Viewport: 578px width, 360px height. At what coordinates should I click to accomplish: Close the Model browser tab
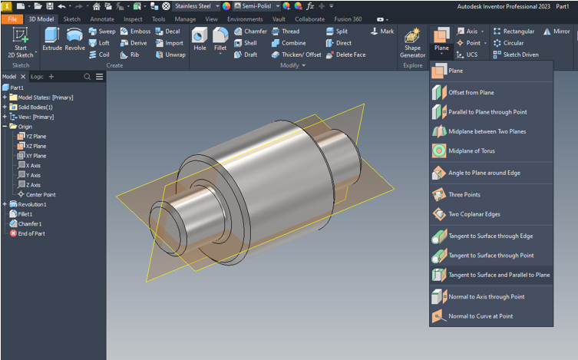coord(23,77)
